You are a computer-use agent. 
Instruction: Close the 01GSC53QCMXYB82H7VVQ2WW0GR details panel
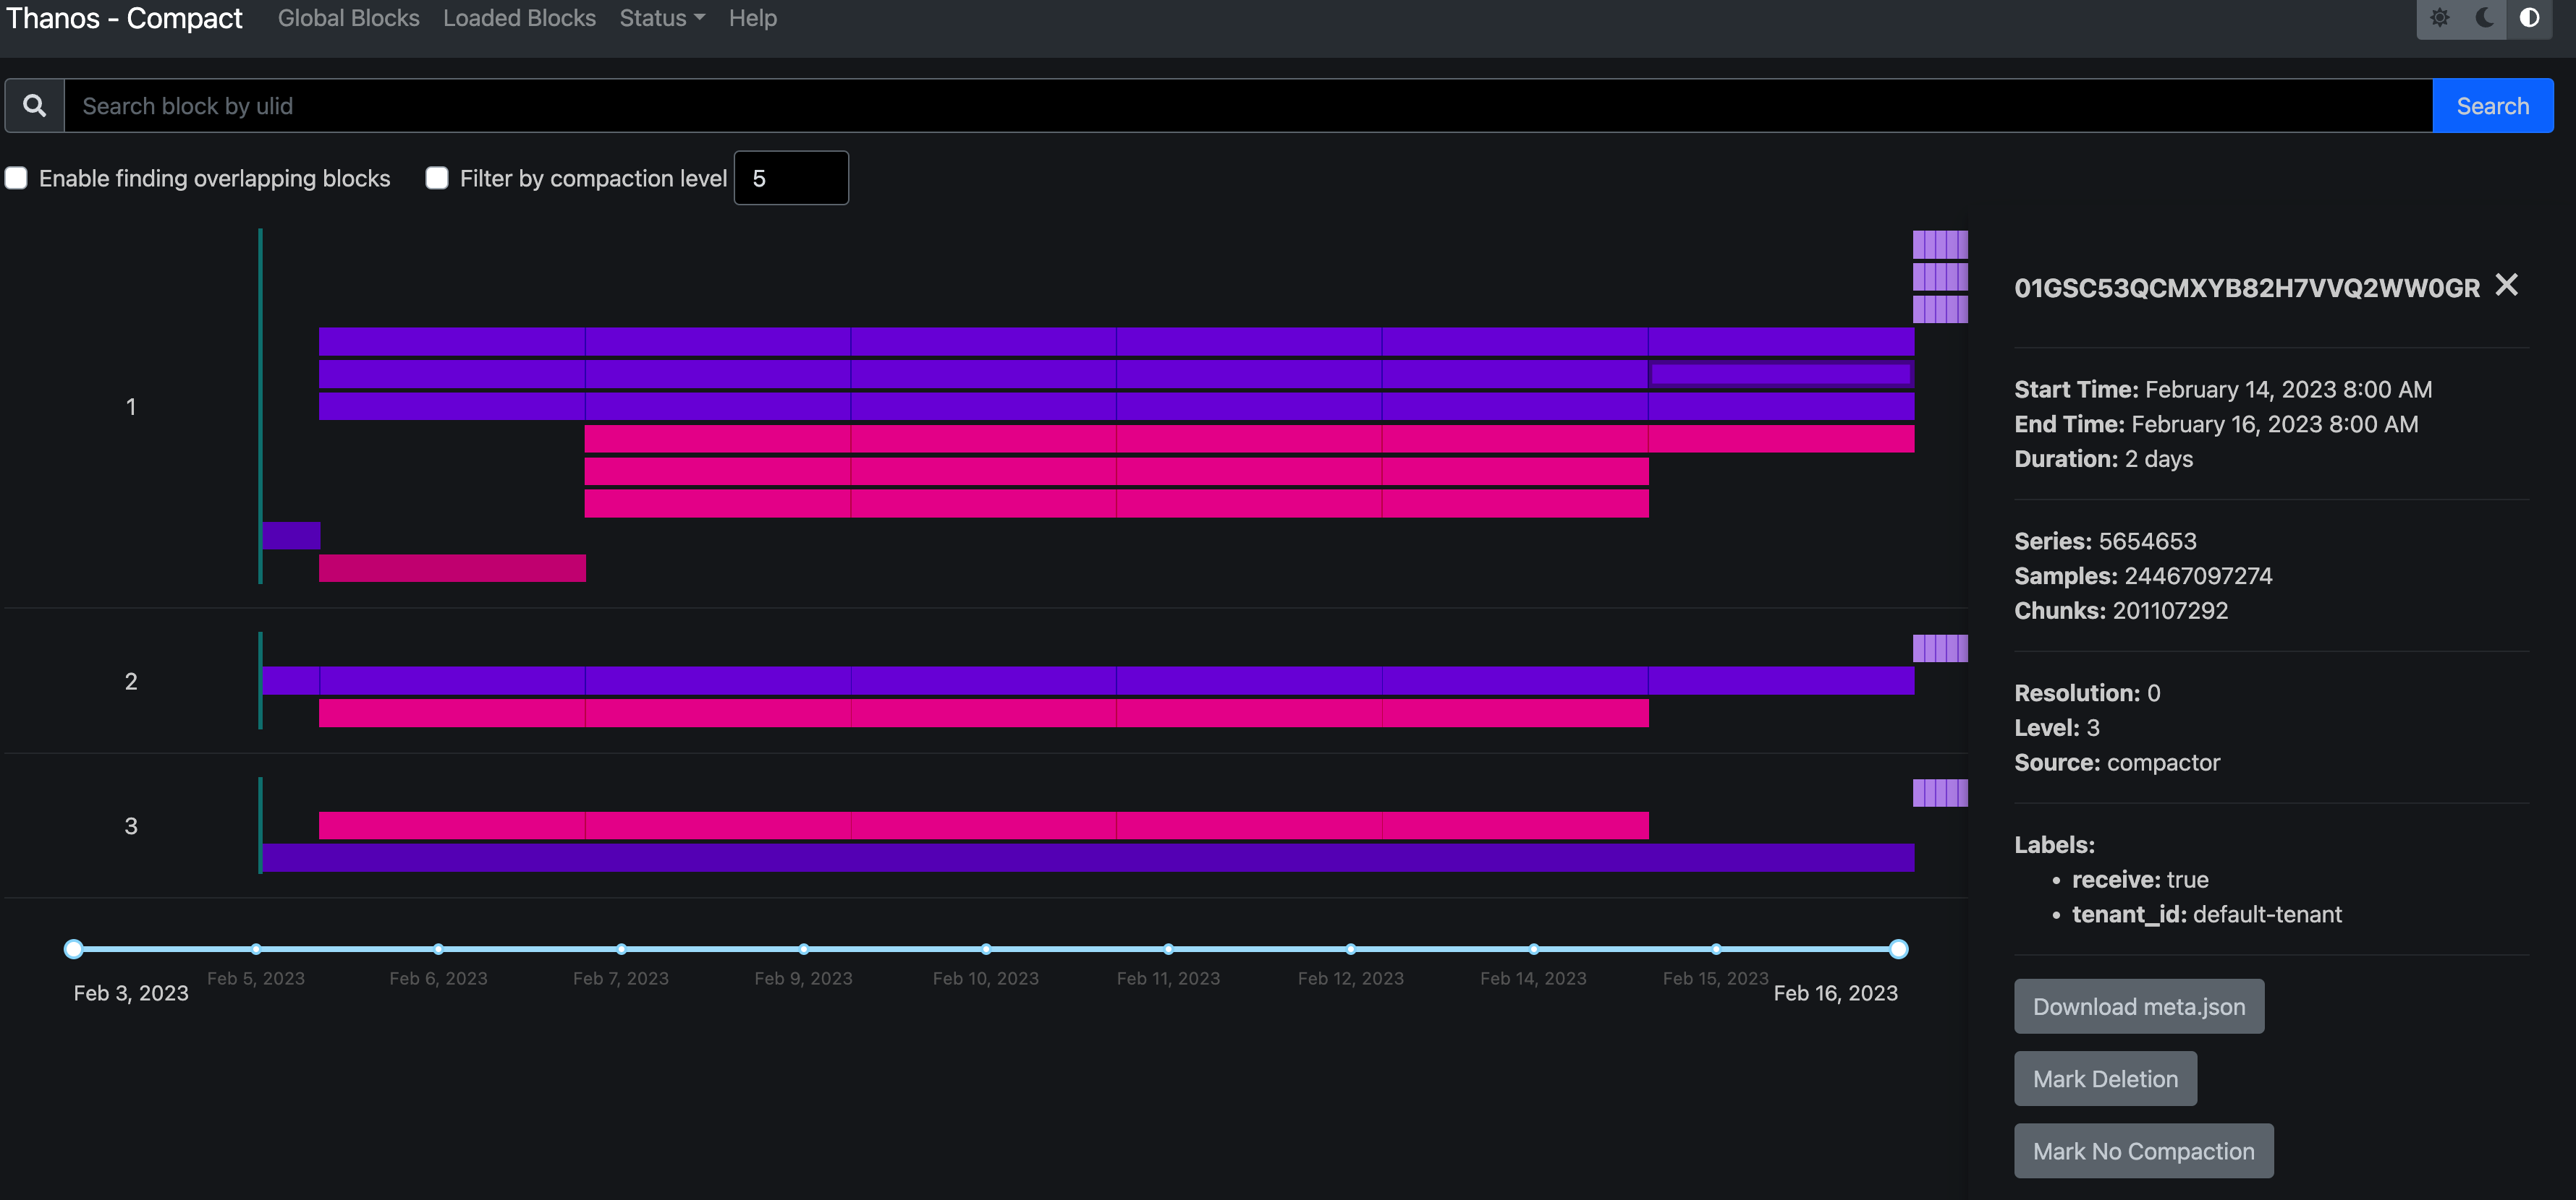click(x=2508, y=285)
